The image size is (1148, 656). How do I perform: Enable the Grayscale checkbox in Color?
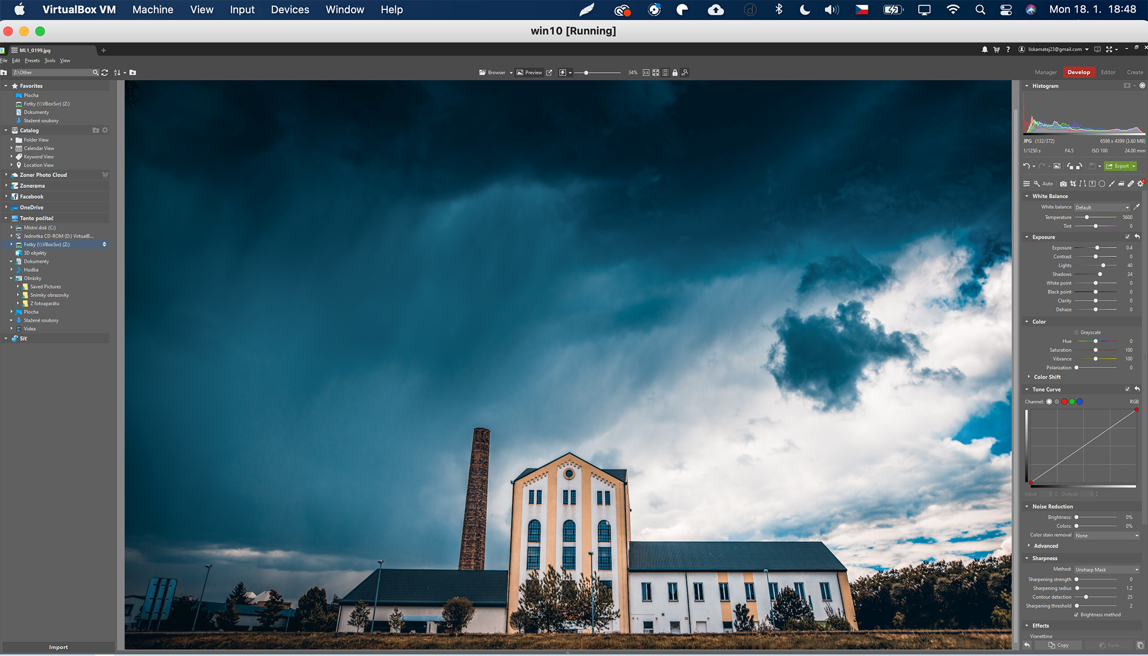coord(1076,332)
